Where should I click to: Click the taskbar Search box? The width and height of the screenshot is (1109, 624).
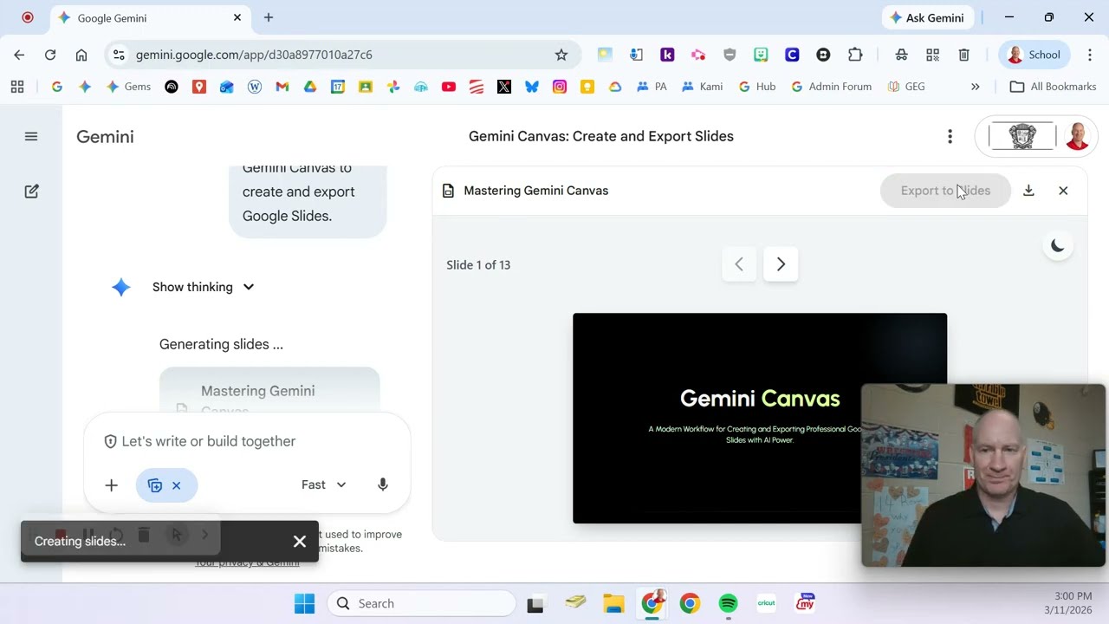(x=421, y=603)
